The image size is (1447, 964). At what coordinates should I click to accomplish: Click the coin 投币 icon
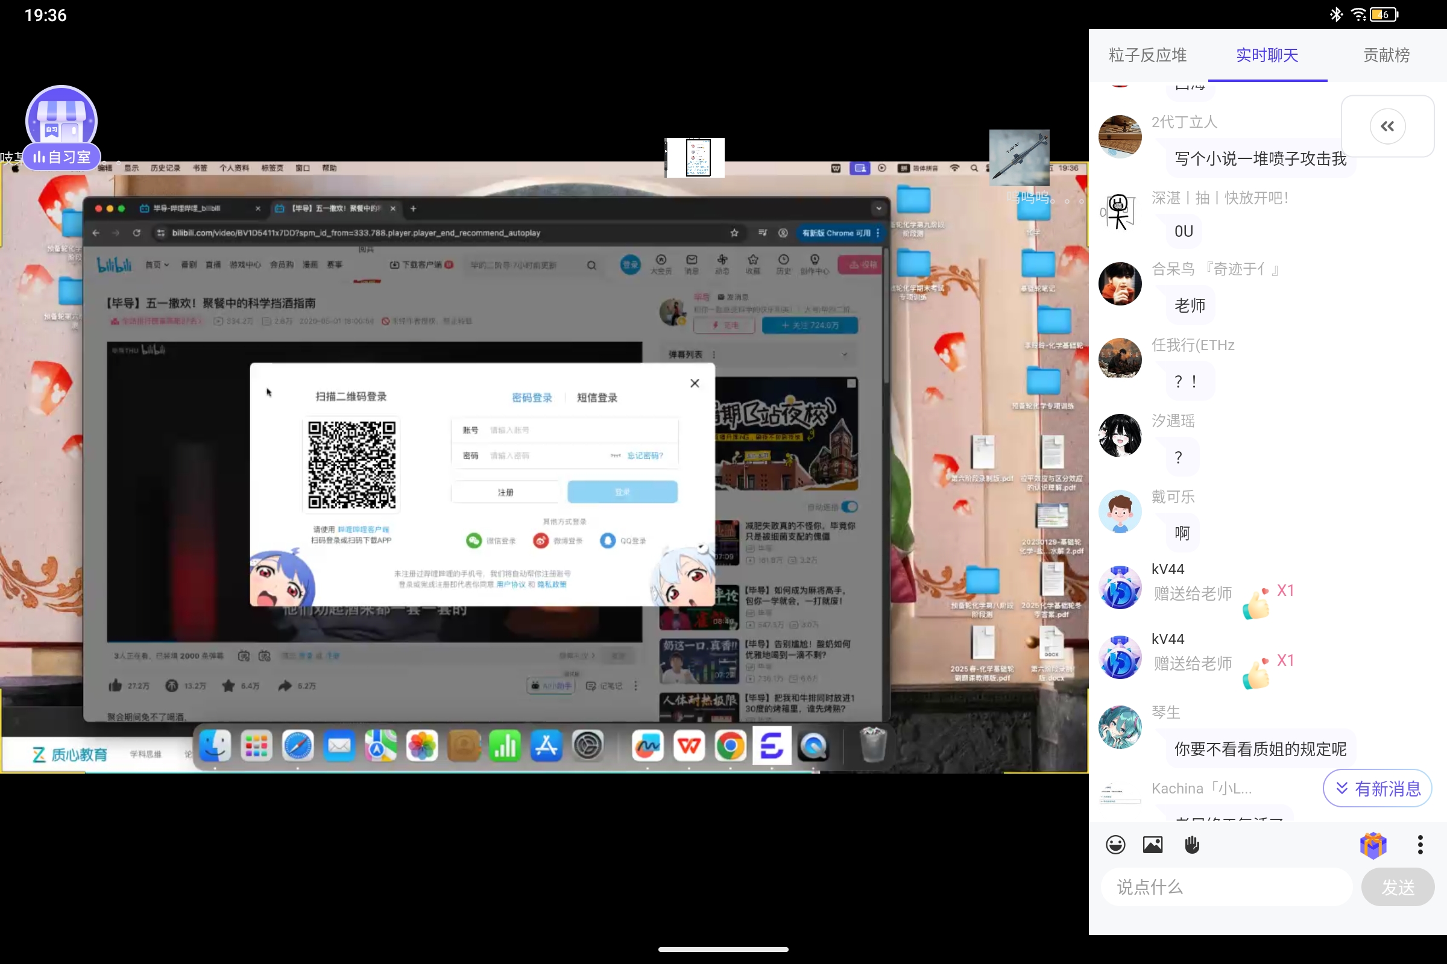coord(172,686)
